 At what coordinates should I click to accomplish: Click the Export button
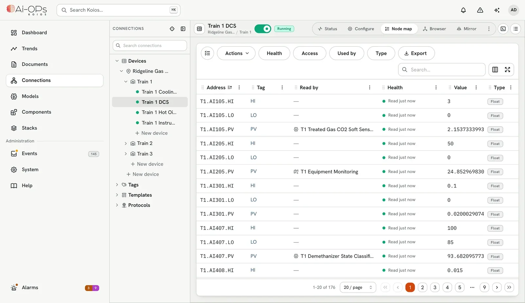416,53
